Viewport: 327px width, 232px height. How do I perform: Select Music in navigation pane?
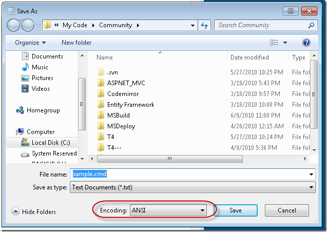tap(40, 67)
